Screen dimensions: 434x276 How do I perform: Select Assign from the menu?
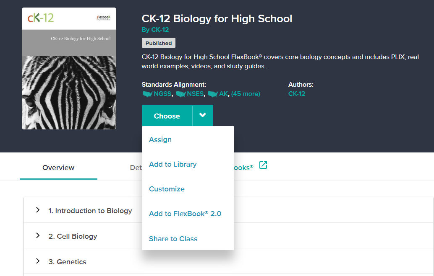[x=160, y=139]
